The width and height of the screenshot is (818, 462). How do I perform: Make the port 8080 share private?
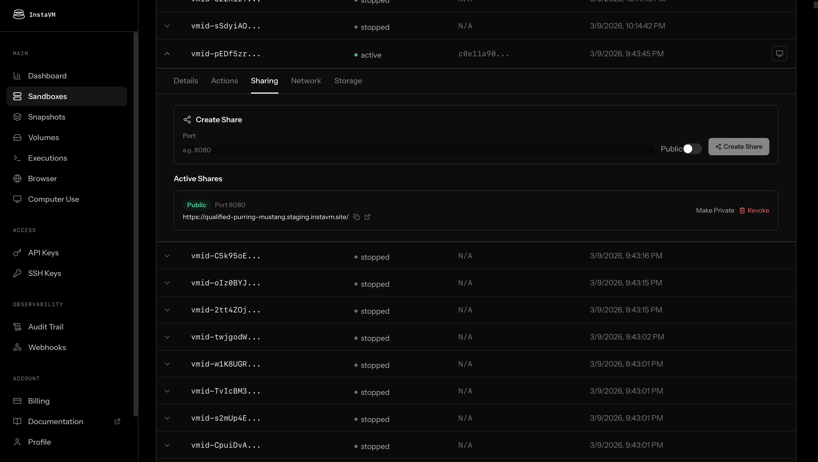tap(715, 210)
